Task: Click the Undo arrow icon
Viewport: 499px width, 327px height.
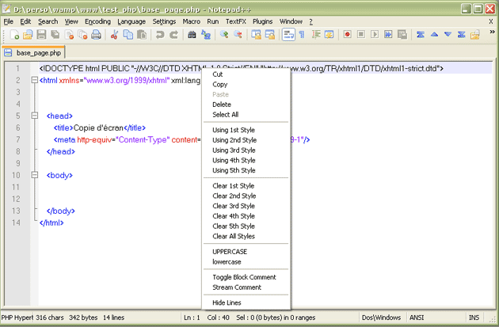Action: (161, 35)
